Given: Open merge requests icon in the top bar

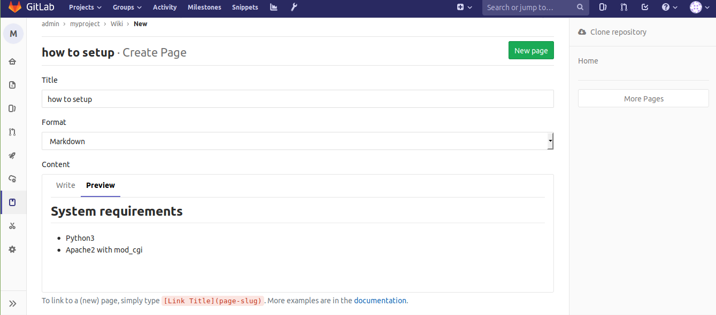Looking at the screenshot, I should point(623,7).
